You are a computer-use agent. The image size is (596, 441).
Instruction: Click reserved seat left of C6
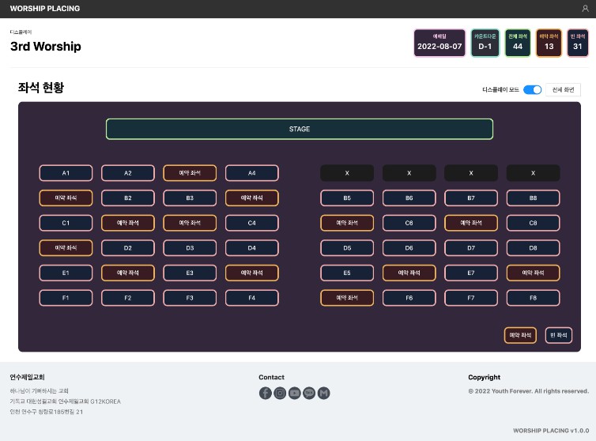click(347, 223)
